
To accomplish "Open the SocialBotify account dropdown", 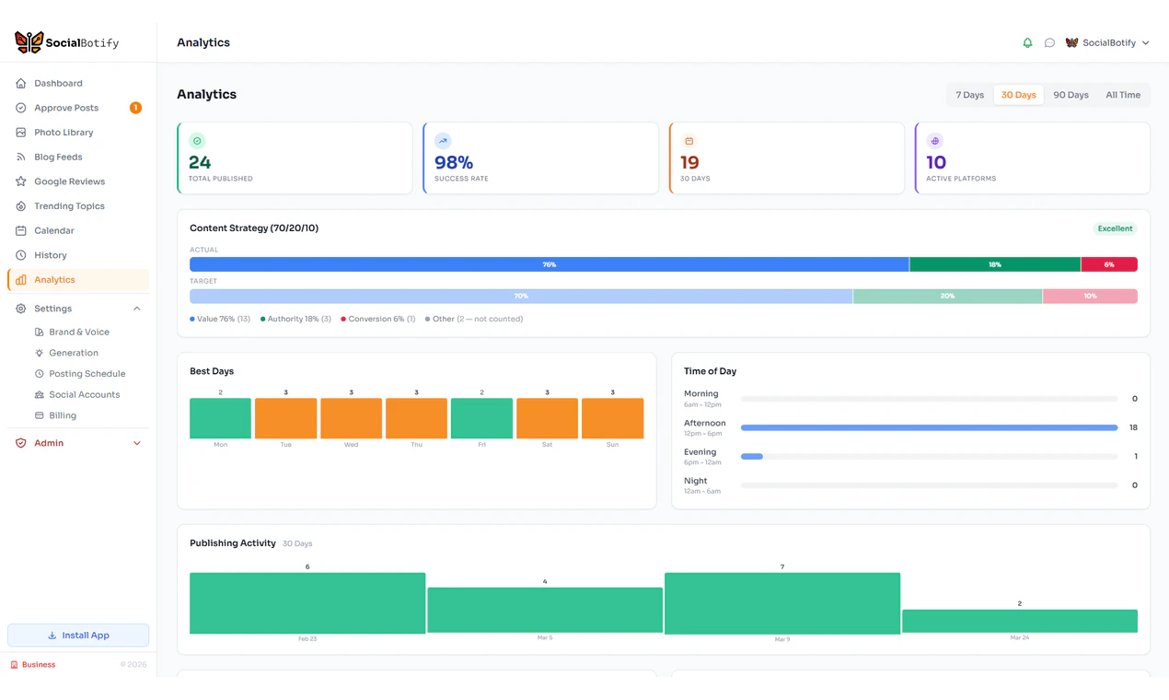I will (1107, 42).
